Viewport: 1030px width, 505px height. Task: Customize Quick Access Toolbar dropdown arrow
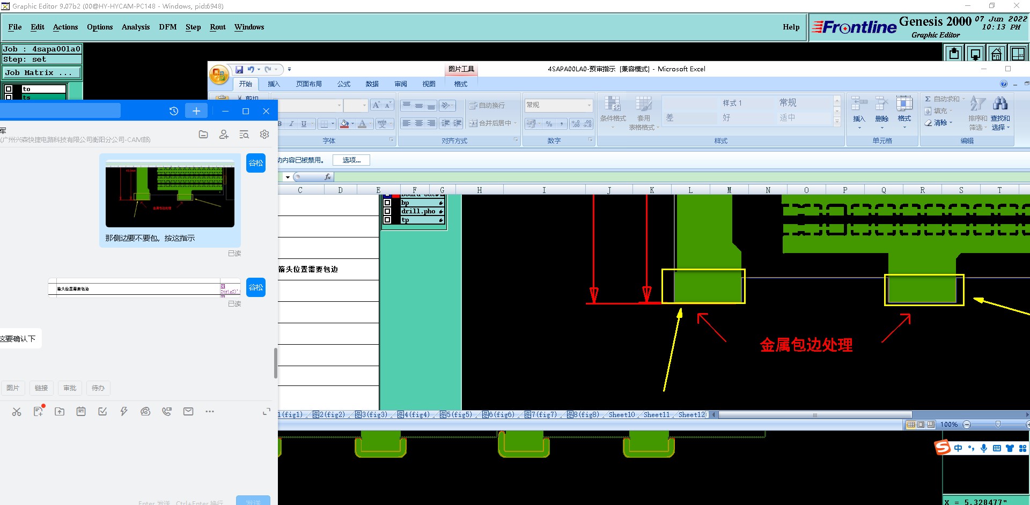[x=289, y=69]
